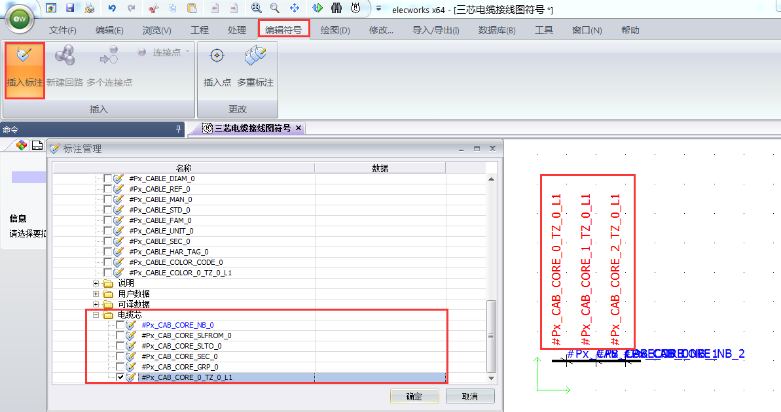Click the vertical scrollbar thumb

(x=491, y=336)
